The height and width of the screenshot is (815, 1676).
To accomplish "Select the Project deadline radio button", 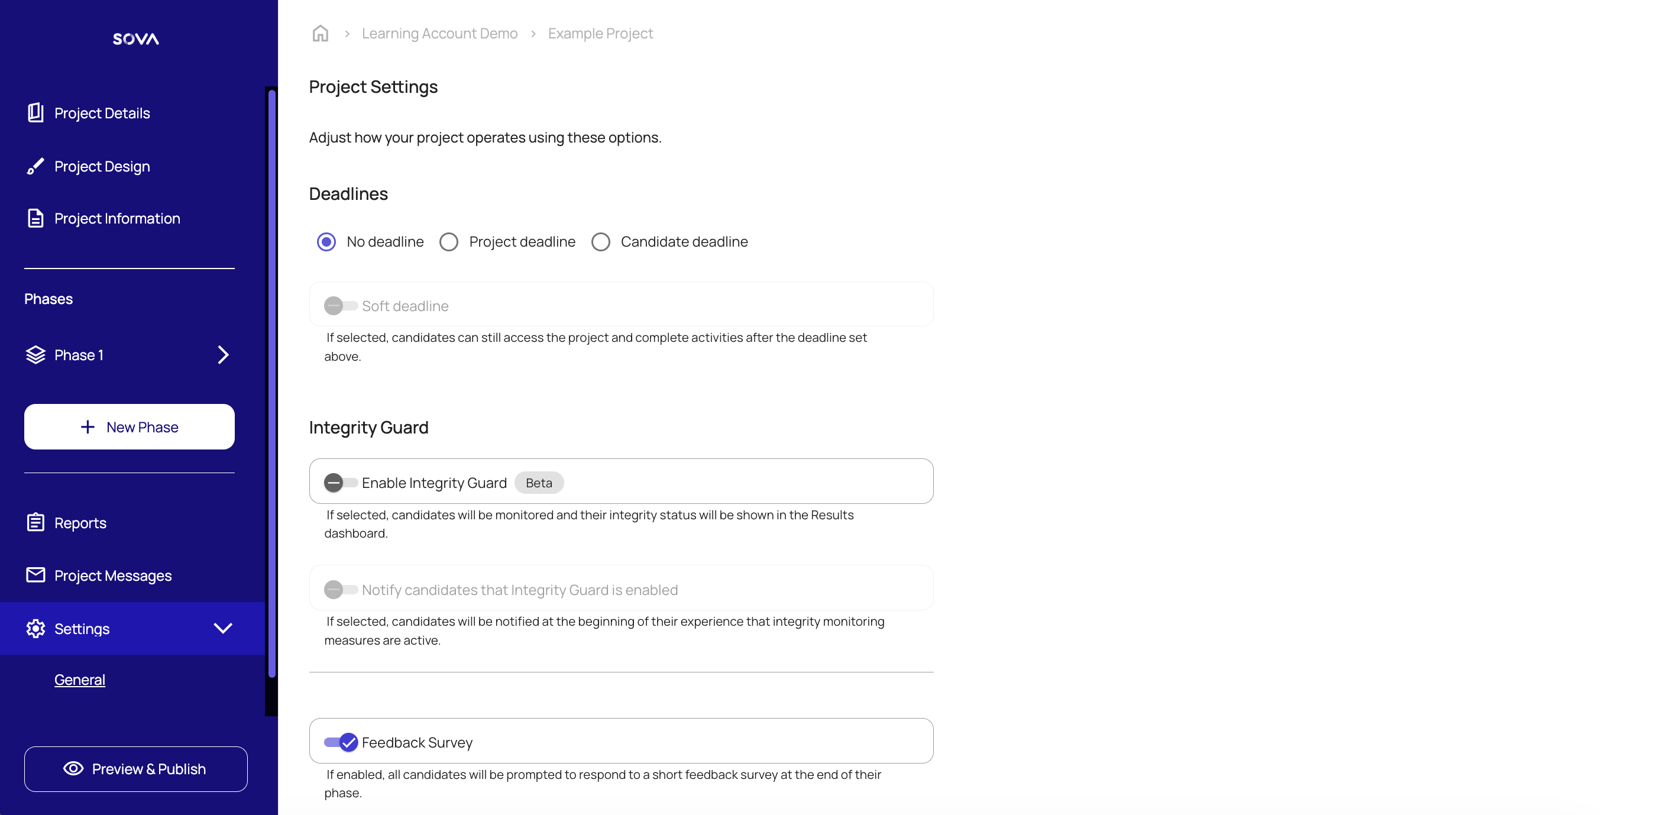I will (x=449, y=242).
